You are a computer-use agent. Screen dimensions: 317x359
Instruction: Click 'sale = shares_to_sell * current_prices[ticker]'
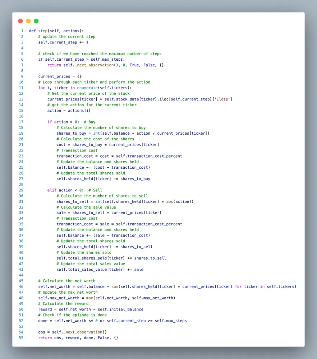109,213
